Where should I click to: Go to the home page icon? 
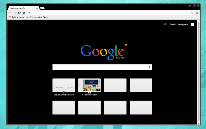24,13
